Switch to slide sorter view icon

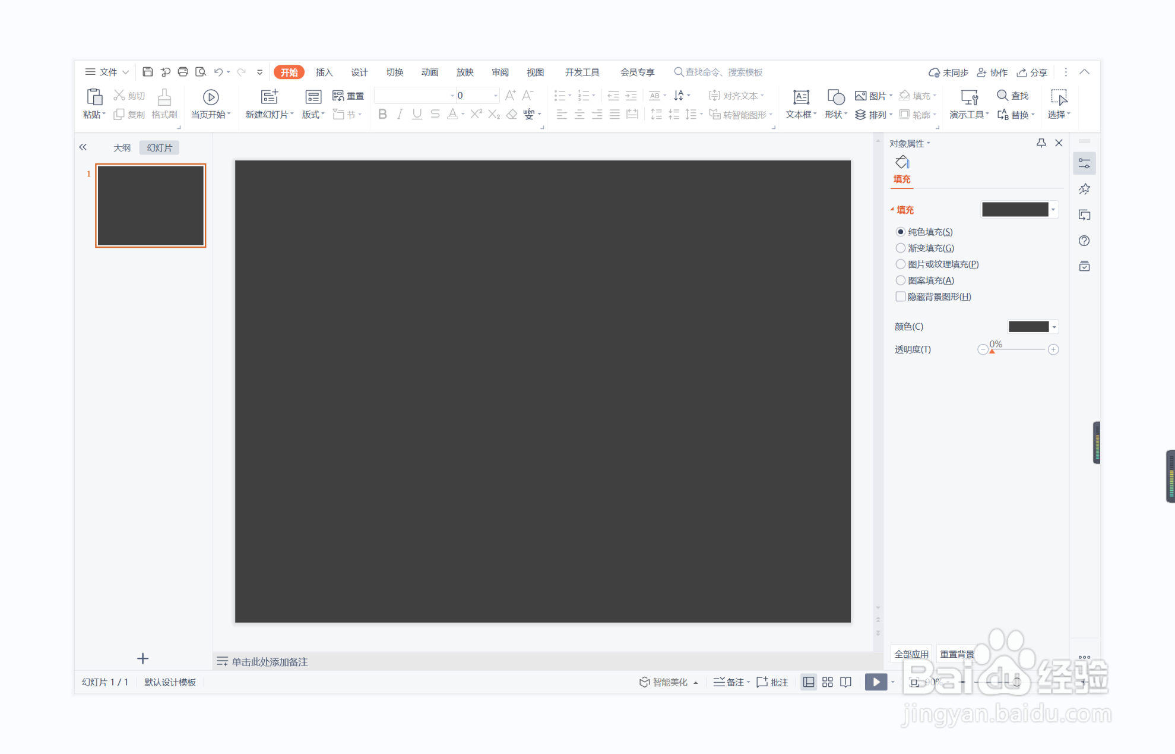tap(827, 682)
